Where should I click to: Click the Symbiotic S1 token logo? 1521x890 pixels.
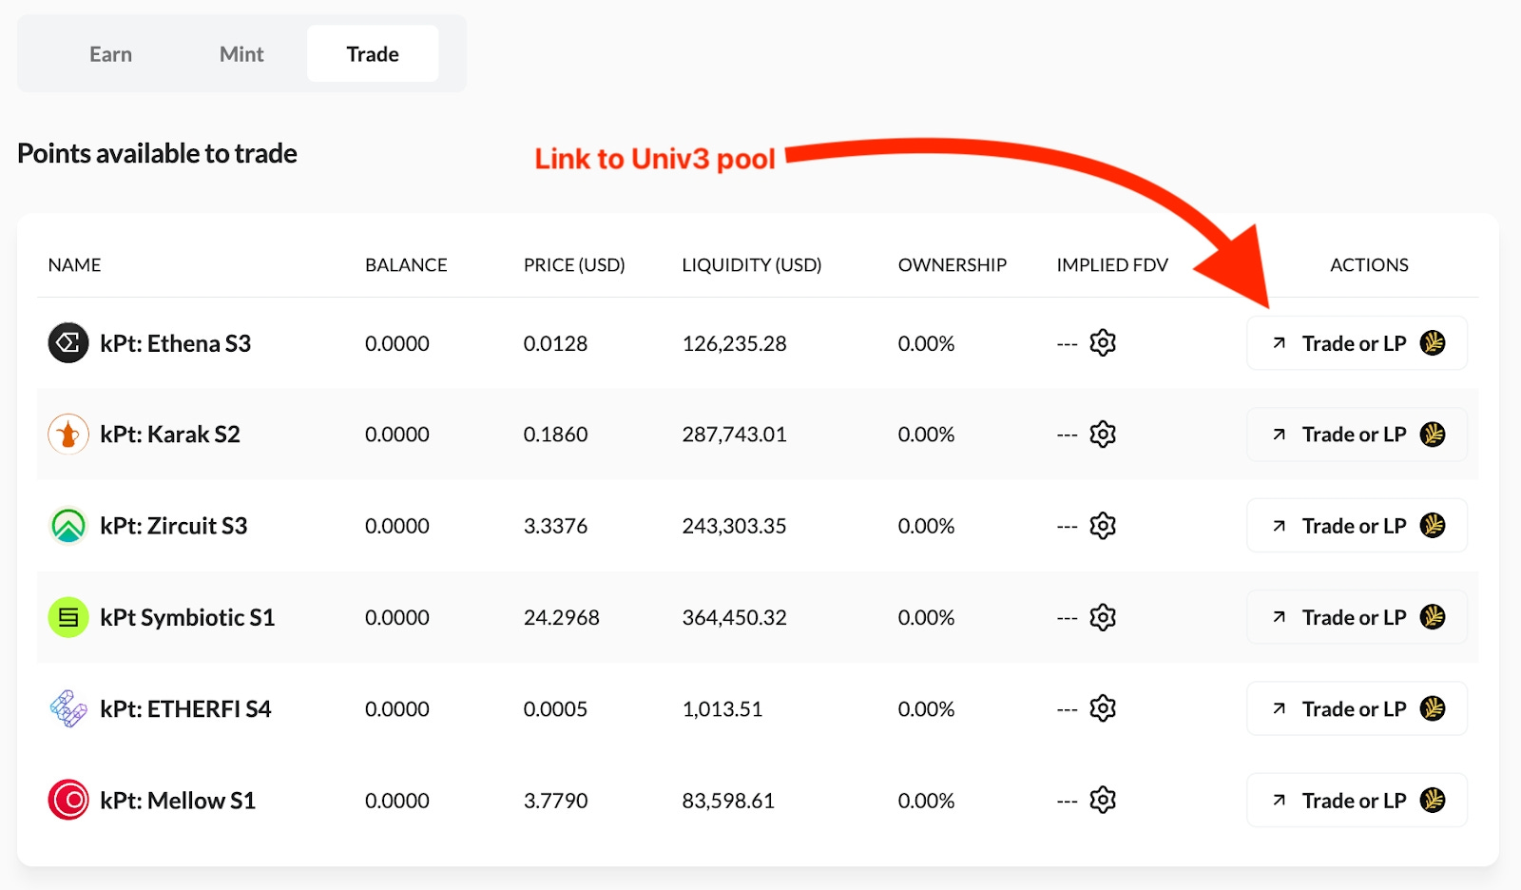tap(68, 617)
